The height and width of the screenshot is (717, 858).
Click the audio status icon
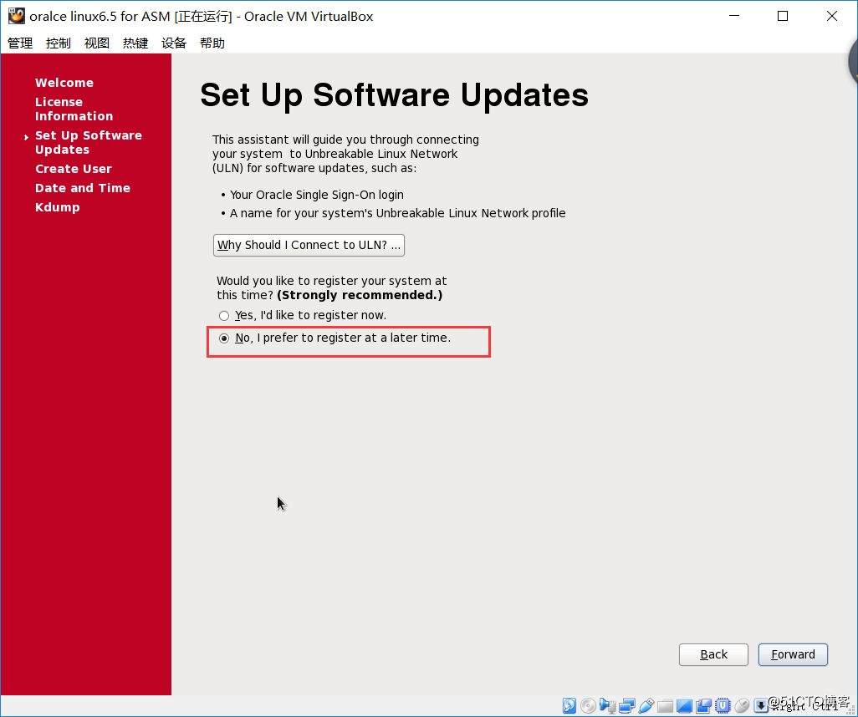coord(607,705)
